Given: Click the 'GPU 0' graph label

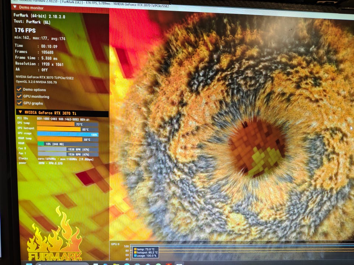Looking at the screenshot, I should tap(115, 244).
